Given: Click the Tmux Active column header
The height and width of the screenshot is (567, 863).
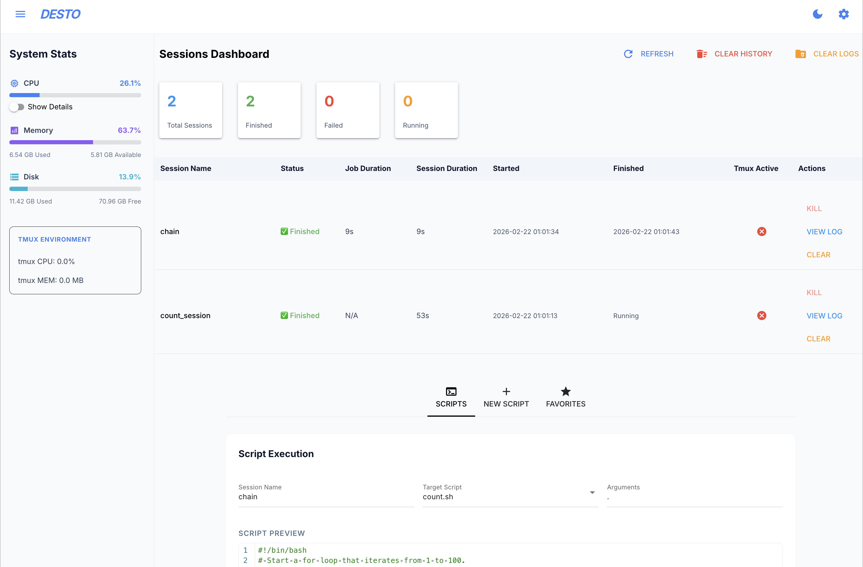Looking at the screenshot, I should (756, 168).
